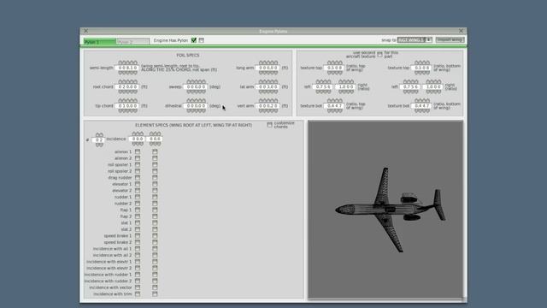
Task: Enable use second aircraft texture checkbox
Action: (x=379, y=55)
